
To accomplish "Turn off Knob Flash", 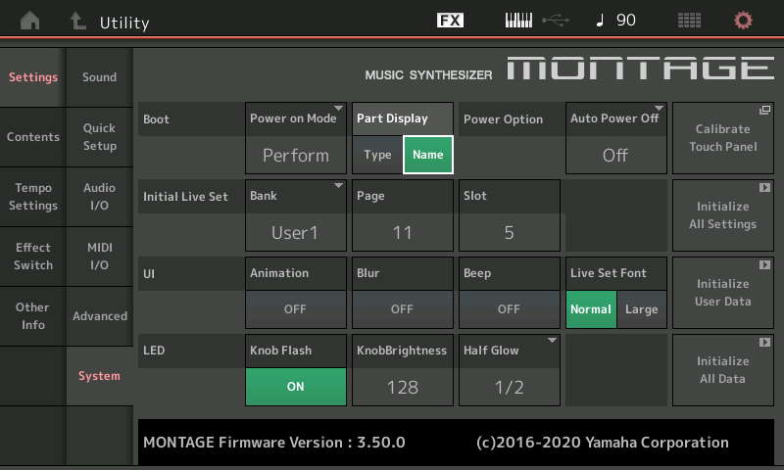I will click(295, 386).
